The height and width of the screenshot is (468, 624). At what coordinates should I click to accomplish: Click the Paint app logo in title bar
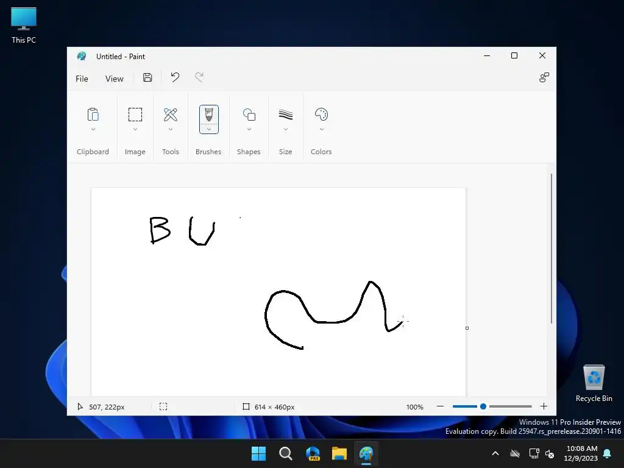(82, 56)
